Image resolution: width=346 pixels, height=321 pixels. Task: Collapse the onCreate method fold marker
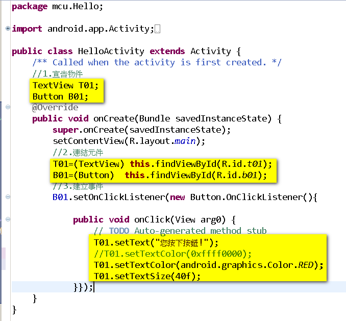(8, 107)
